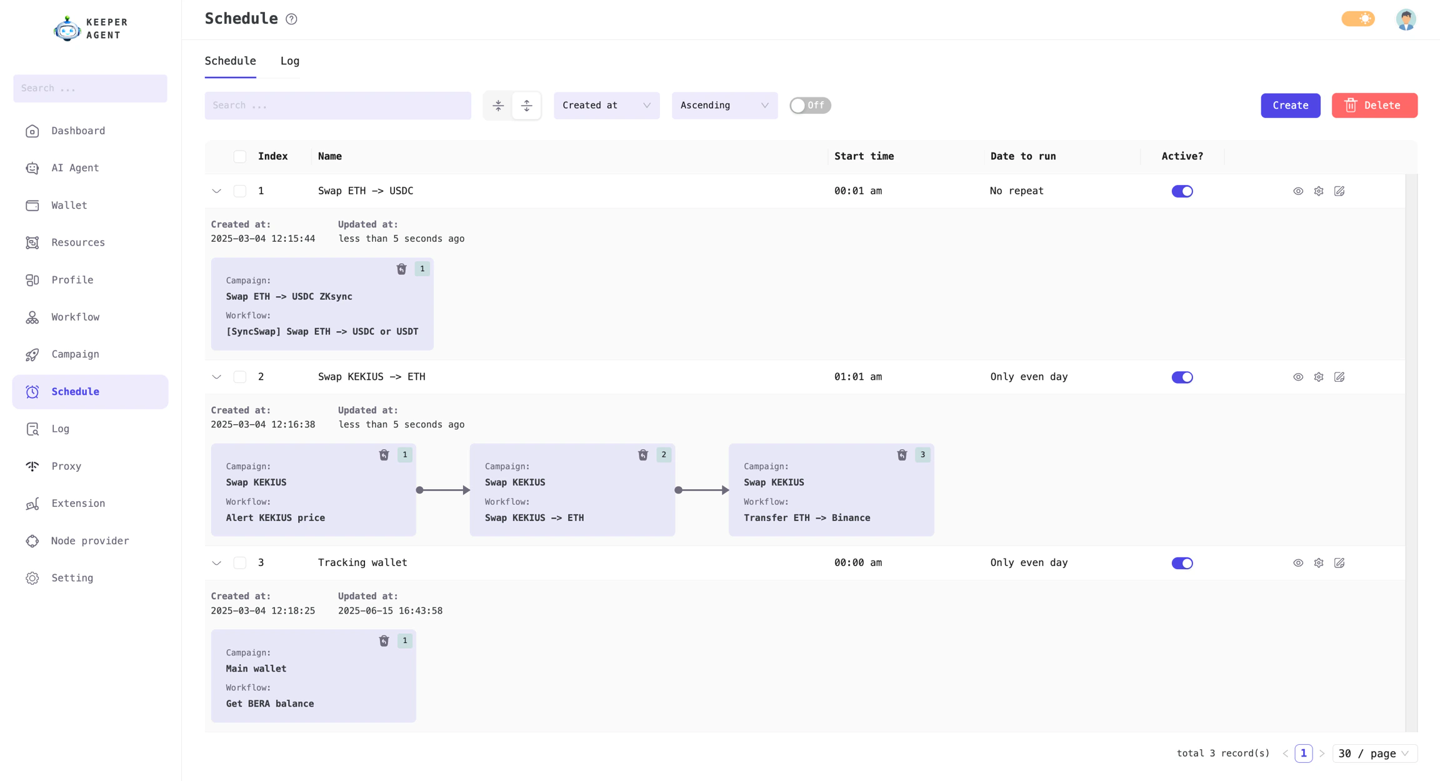Deactivate the Swap ETH -> USDC schedule
This screenshot has height=781, width=1440.
[x=1181, y=191]
